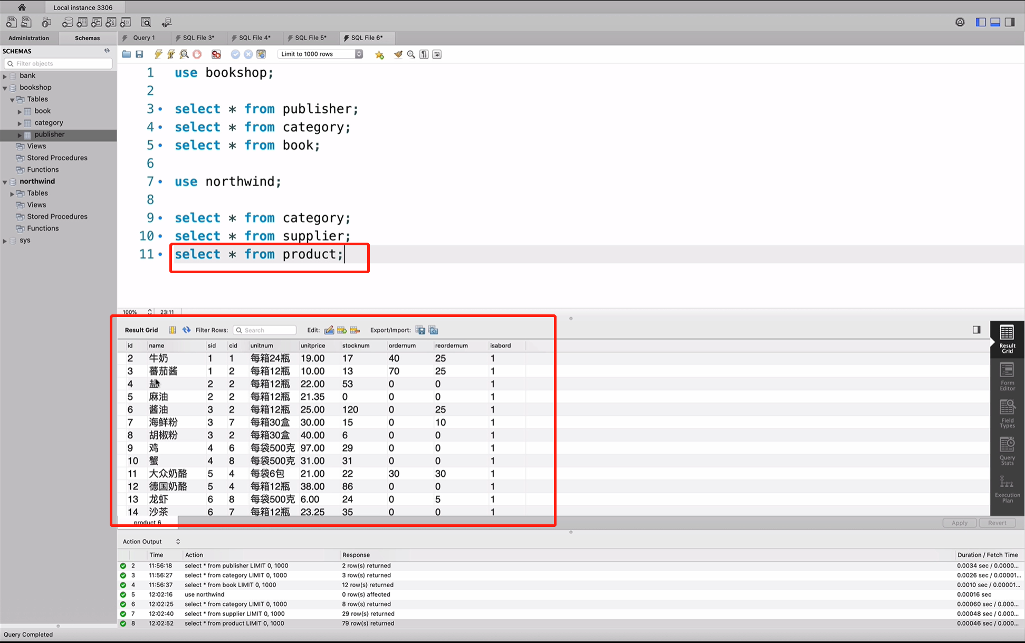Create a new schema icon

pyautogui.click(x=68, y=22)
